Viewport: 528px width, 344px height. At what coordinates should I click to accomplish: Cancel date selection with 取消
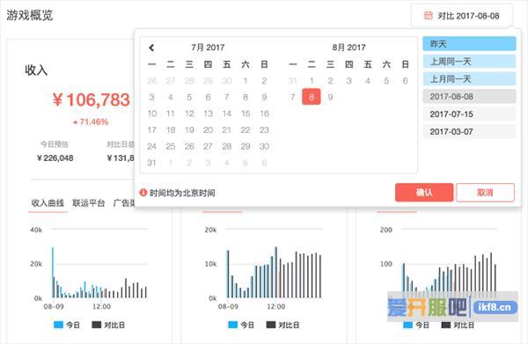point(485,193)
